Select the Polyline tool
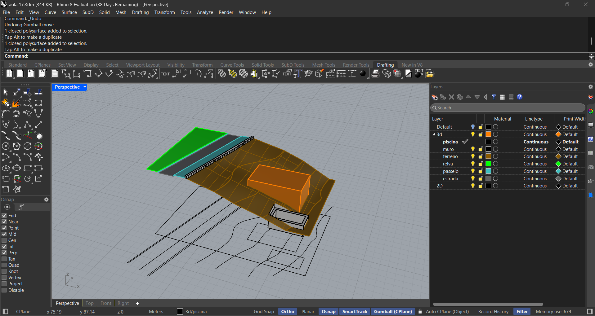595x316 pixels. click(x=28, y=125)
